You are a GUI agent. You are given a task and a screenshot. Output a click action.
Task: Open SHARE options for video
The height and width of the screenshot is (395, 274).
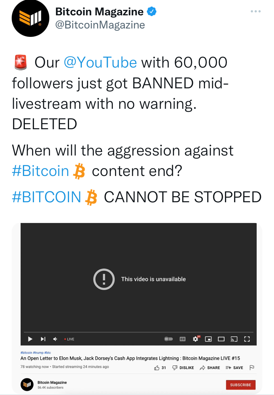[210, 368]
